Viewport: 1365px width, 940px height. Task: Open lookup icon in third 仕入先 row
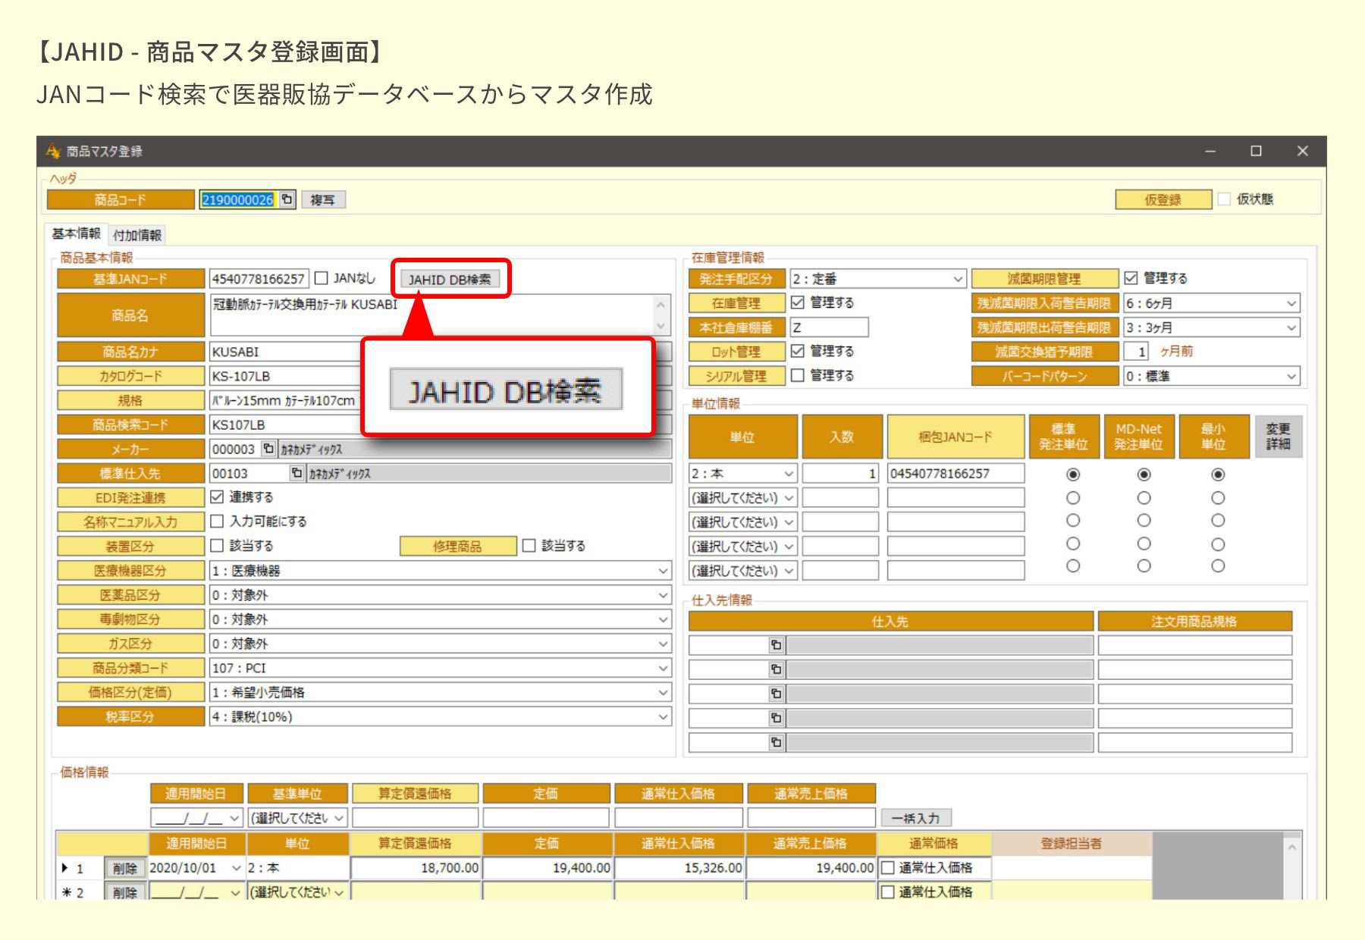coord(775,694)
